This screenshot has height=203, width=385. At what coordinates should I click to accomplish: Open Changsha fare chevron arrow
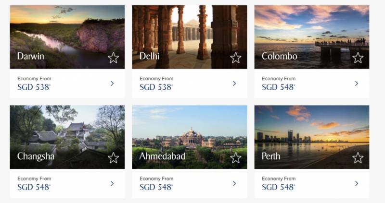point(112,183)
